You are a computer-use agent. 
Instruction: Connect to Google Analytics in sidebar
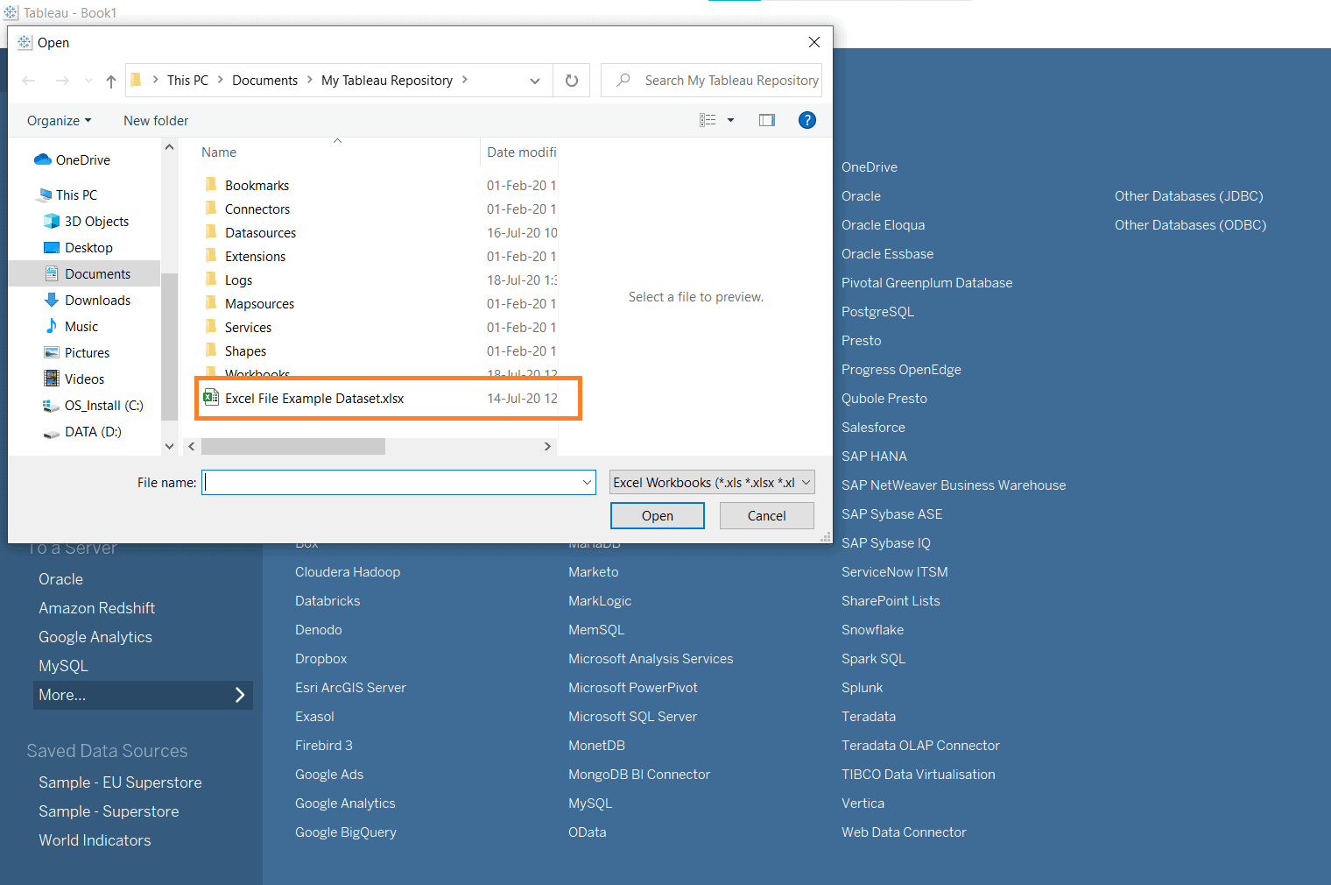pyautogui.click(x=95, y=636)
